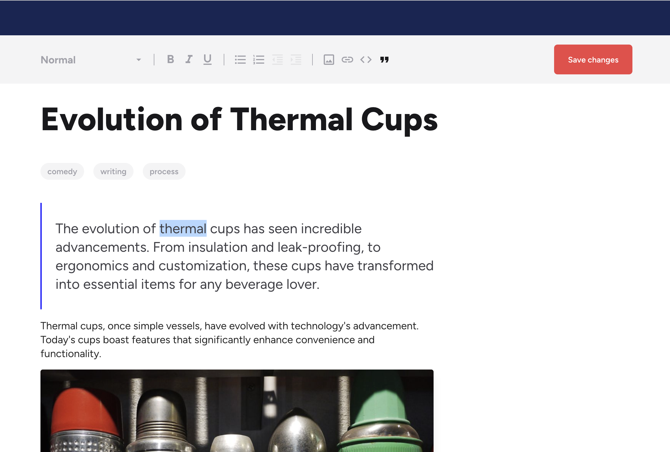Click the Evolution of Thermal Cups title
The height and width of the screenshot is (452, 670).
click(239, 120)
